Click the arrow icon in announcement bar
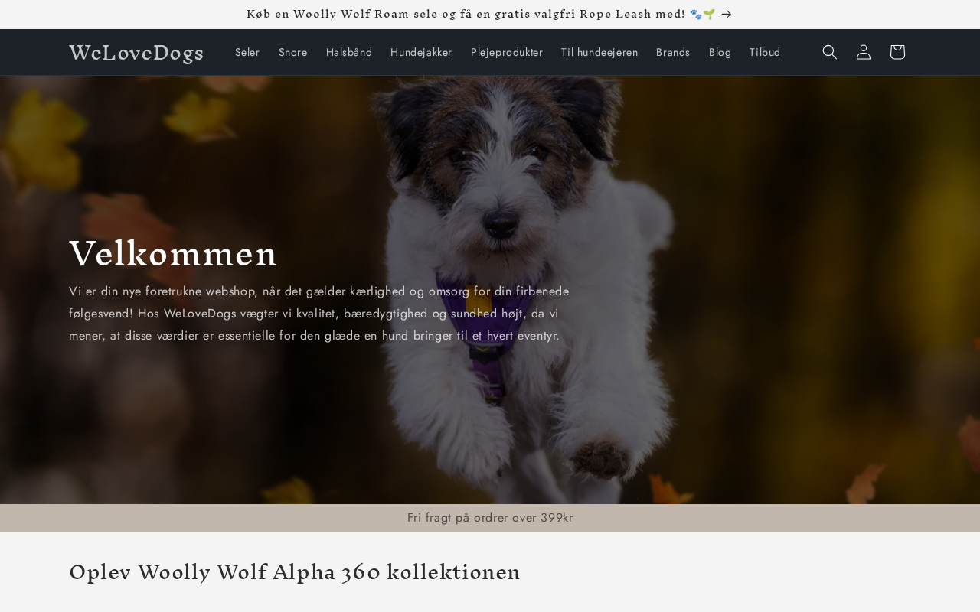Image resolution: width=980 pixels, height=612 pixels. click(x=727, y=14)
